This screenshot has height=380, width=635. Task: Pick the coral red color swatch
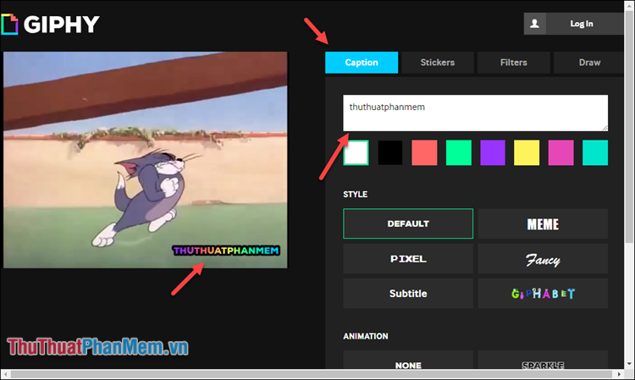[x=424, y=152]
